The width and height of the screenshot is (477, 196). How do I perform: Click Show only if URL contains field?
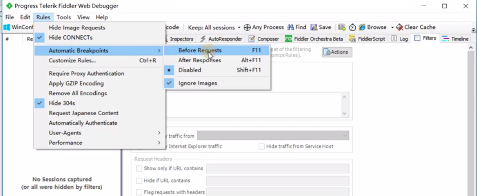278,168
